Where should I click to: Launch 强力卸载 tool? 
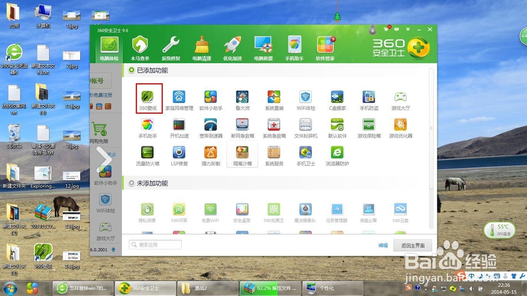point(211,156)
